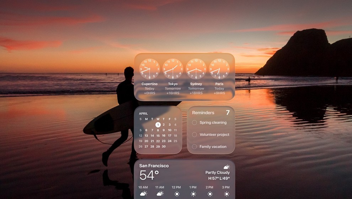Select April 27 in the calendar widget

146,146
